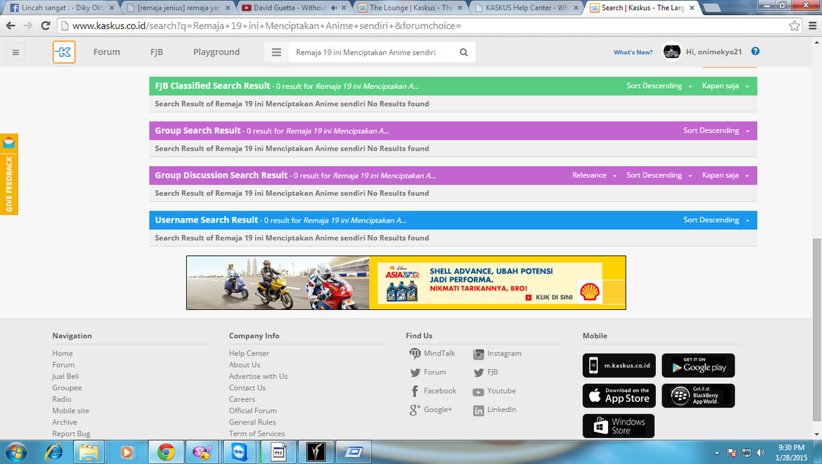Viewport: 822px width, 464px height.
Task: Open File Explorer from the taskbar
Action: (x=89, y=452)
